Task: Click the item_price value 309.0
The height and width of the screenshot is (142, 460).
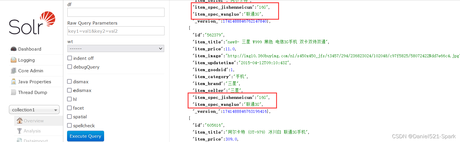Action: tap(231, 139)
